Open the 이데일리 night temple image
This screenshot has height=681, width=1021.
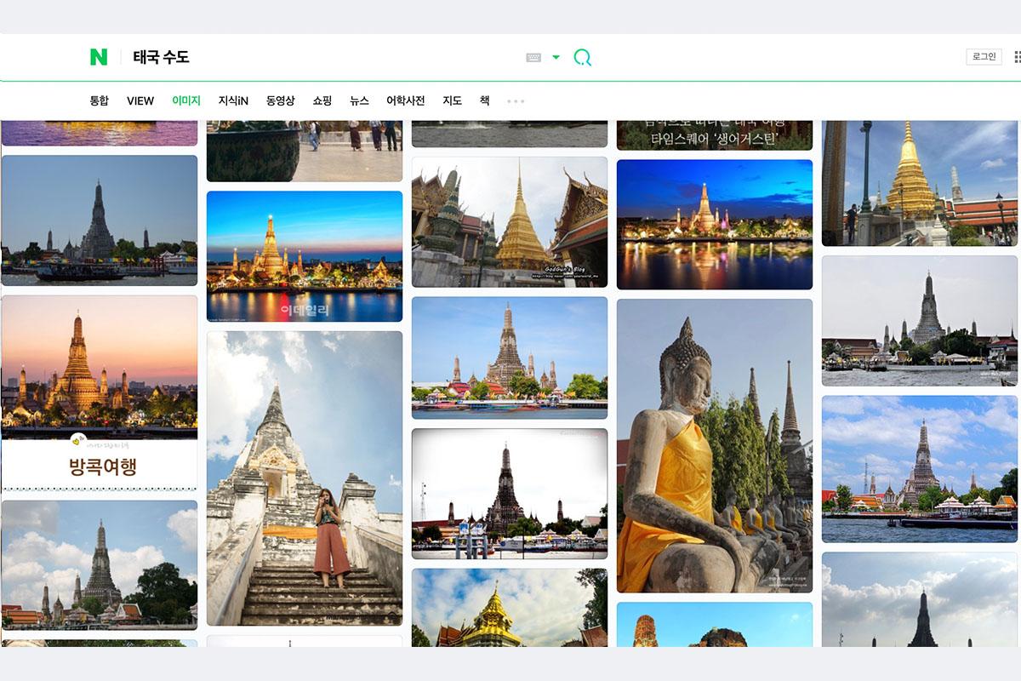(305, 256)
